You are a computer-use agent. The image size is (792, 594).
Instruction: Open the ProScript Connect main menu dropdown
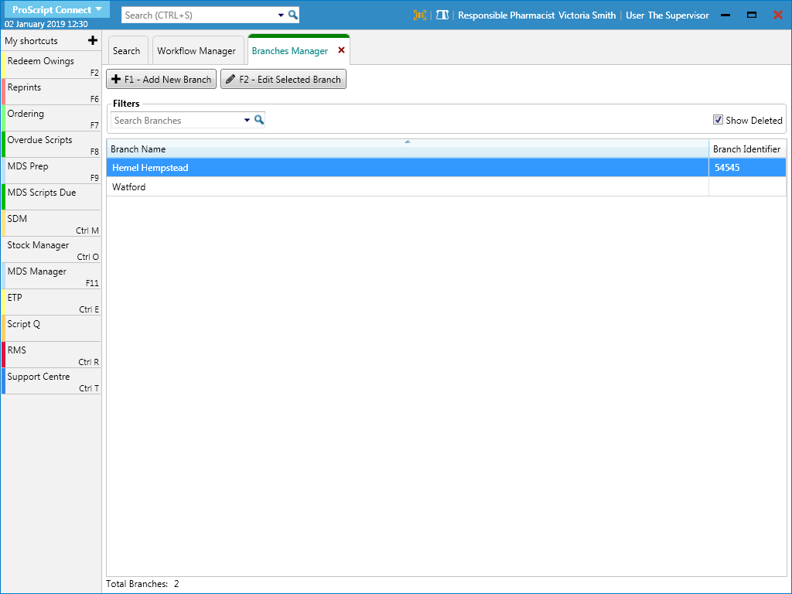(56, 9)
